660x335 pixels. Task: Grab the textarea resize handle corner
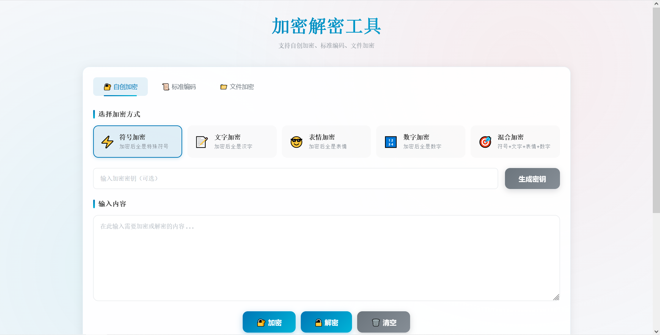coord(556,297)
